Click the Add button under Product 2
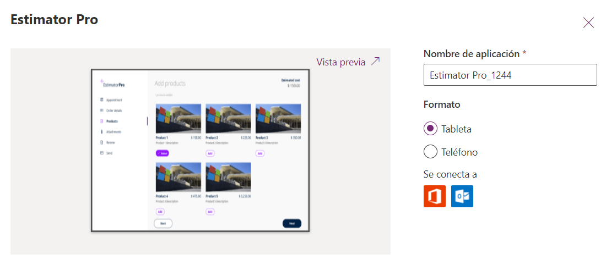Viewport: 606px width, 265px height. (210, 153)
